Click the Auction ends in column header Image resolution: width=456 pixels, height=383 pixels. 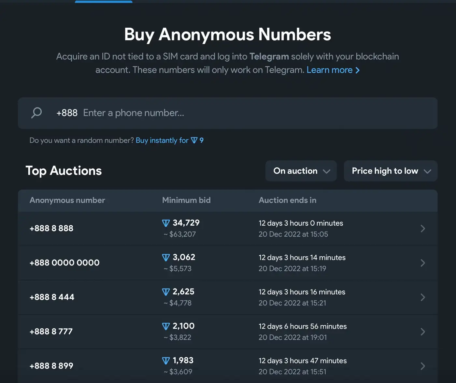point(287,200)
